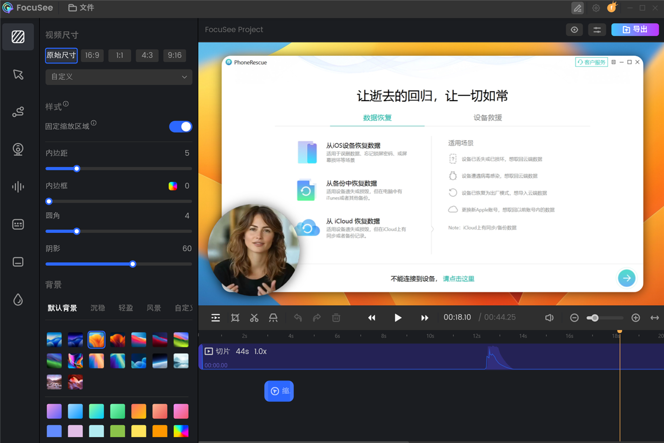Screen dimensions: 664x443
Task: Select the 16:9 aspect ratio
Action: [x=92, y=55]
